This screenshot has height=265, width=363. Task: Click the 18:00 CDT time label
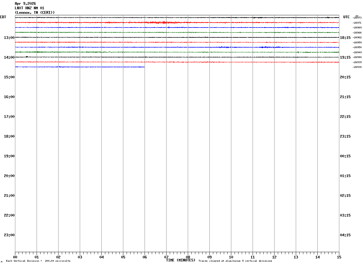pos(9,136)
